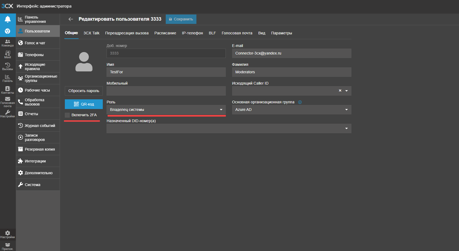Click Сбросить пароль button
This screenshot has width=459, height=251.
pos(84,91)
